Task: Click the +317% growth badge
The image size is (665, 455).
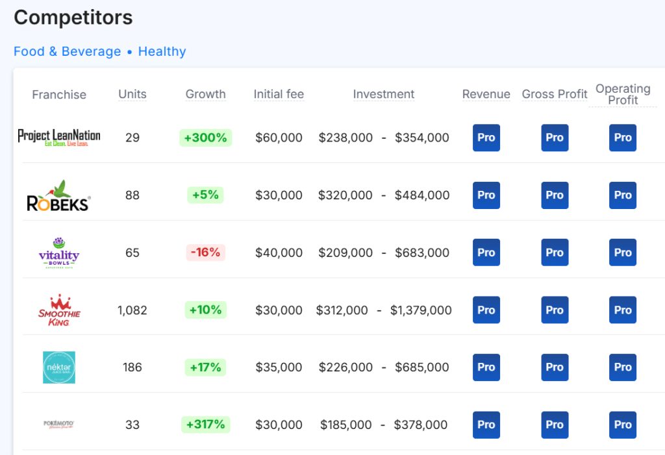Action: pos(206,424)
